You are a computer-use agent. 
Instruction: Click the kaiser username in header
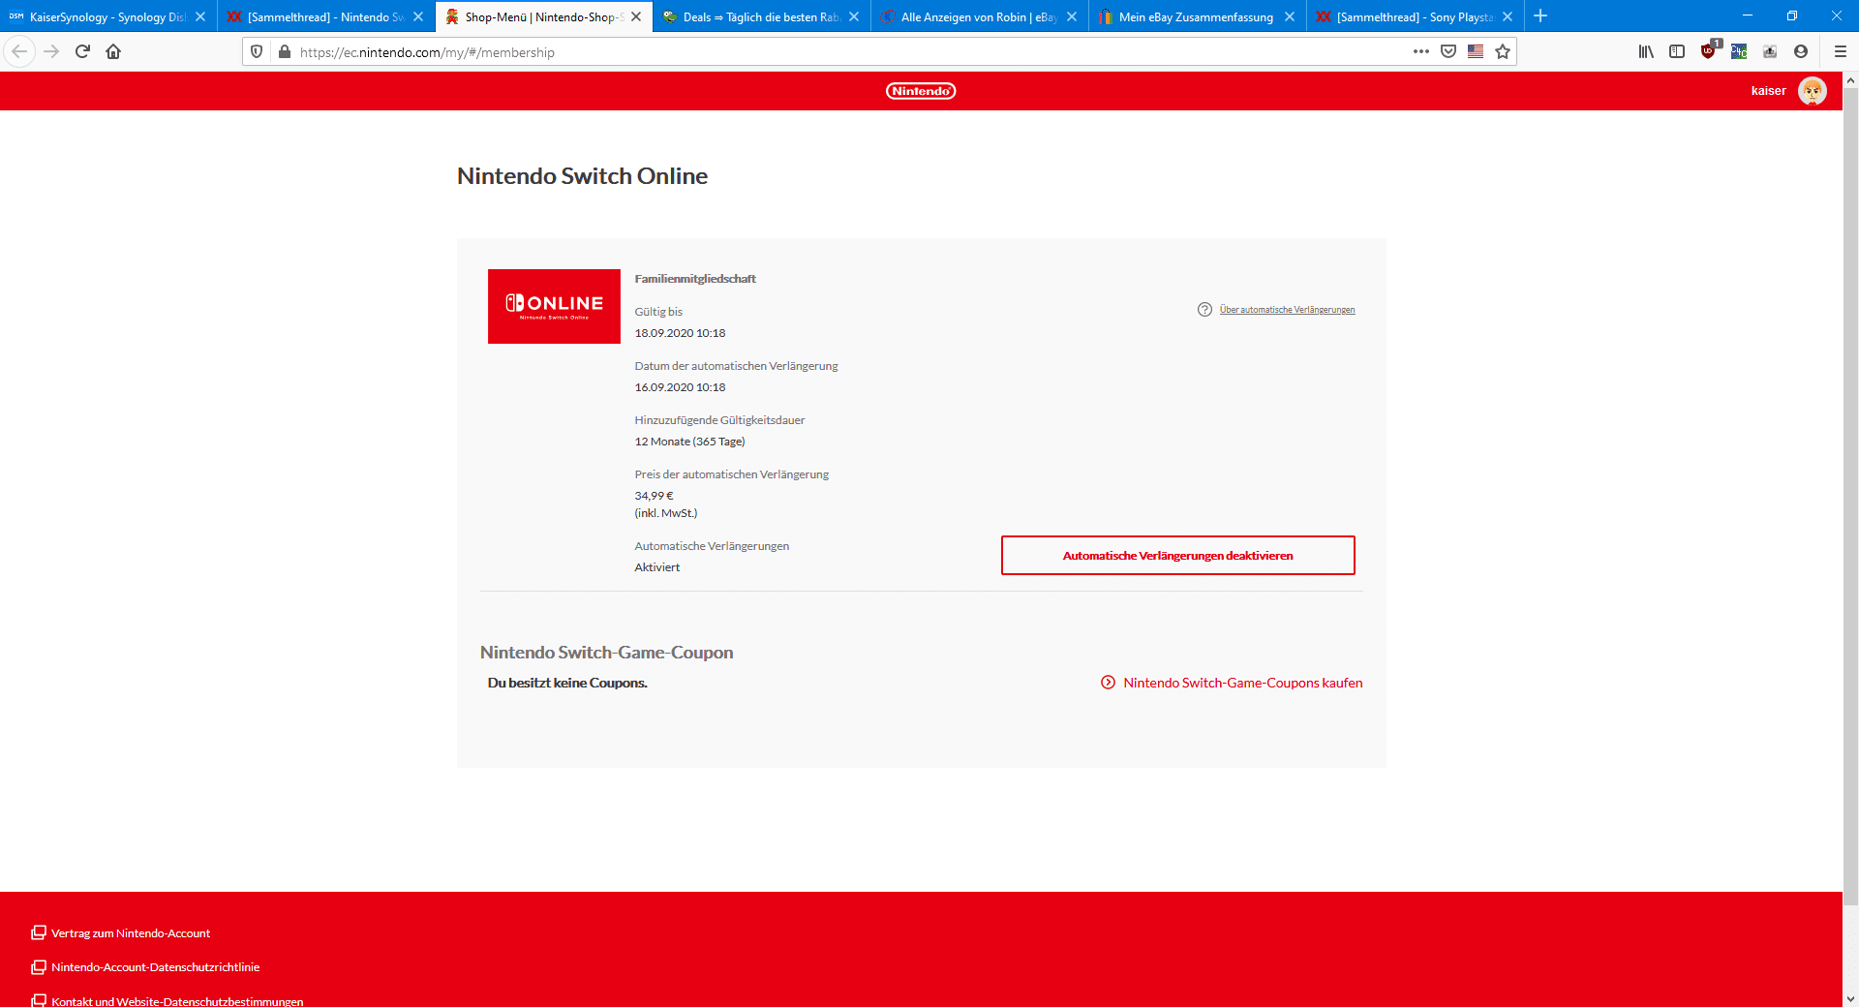1768,91
